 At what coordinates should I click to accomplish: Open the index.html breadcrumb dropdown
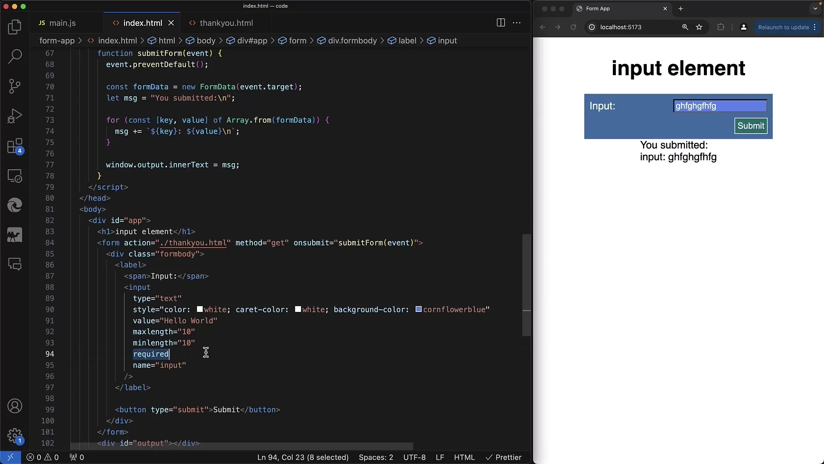[117, 40]
